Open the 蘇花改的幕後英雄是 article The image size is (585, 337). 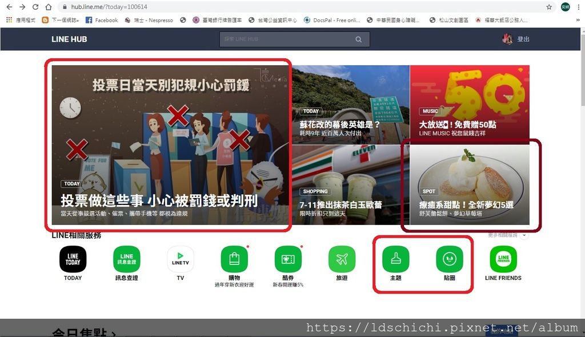(351, 105)
